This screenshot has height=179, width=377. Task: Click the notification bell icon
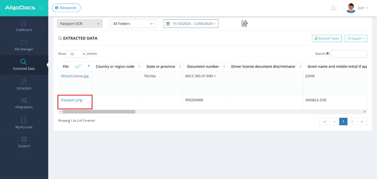[x=333, y=8]
